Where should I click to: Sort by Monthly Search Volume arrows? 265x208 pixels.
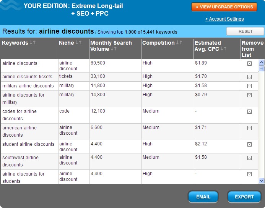tap(114, 49)
